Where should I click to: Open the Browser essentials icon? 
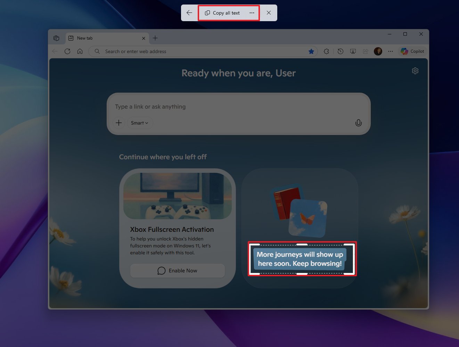tap(326, 51)
